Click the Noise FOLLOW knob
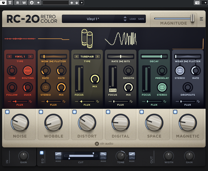The height and width of the screenshot is (171, 208). (12, 87)
